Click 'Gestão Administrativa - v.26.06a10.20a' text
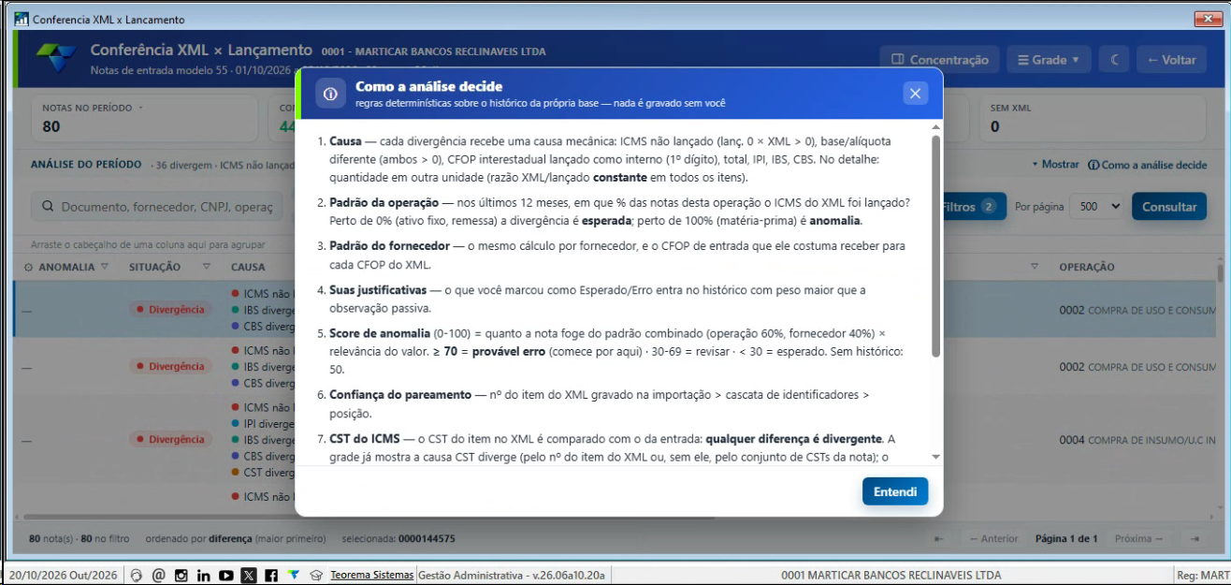1231x585 pixels. click(x=512, y=575)
